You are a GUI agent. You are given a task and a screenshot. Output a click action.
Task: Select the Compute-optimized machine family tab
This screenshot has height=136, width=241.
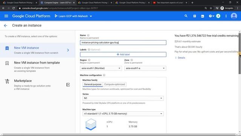point(114,84)
